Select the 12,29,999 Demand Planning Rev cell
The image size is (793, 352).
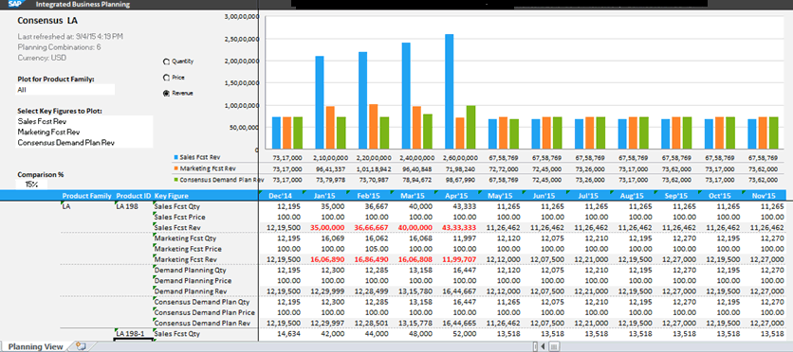coord(328,291)
